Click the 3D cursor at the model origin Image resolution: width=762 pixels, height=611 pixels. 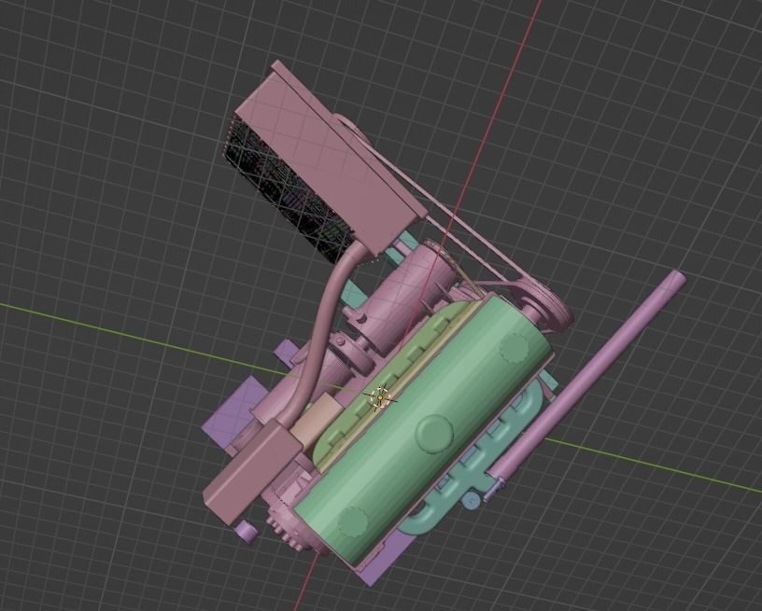[x=379, y=397]
